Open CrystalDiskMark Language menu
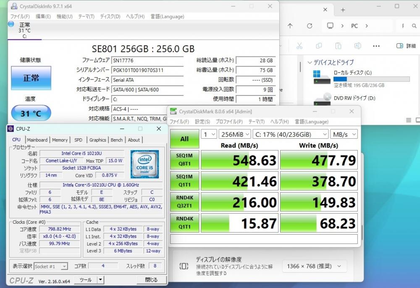 [x=312, y=122]
